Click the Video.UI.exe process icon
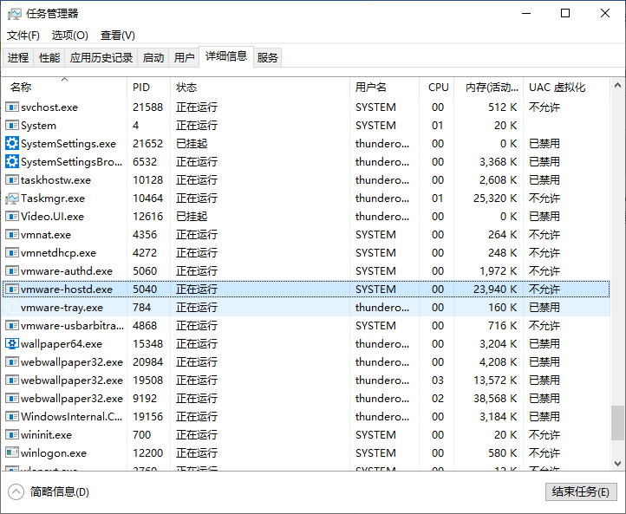The image size is (626, 514). [x=12, y=217]
